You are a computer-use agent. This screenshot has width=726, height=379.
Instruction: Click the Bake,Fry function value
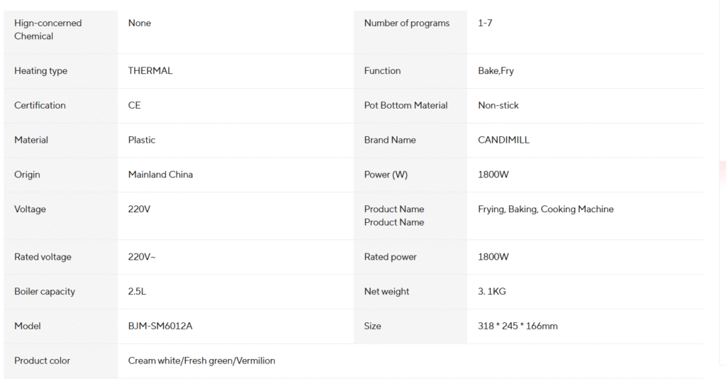point(496,71)
